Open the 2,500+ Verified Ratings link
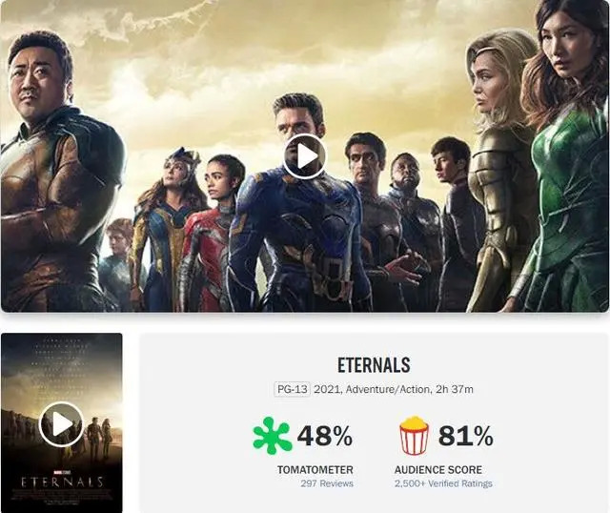Viewport: 610px width, 513px height. point(443,483)
